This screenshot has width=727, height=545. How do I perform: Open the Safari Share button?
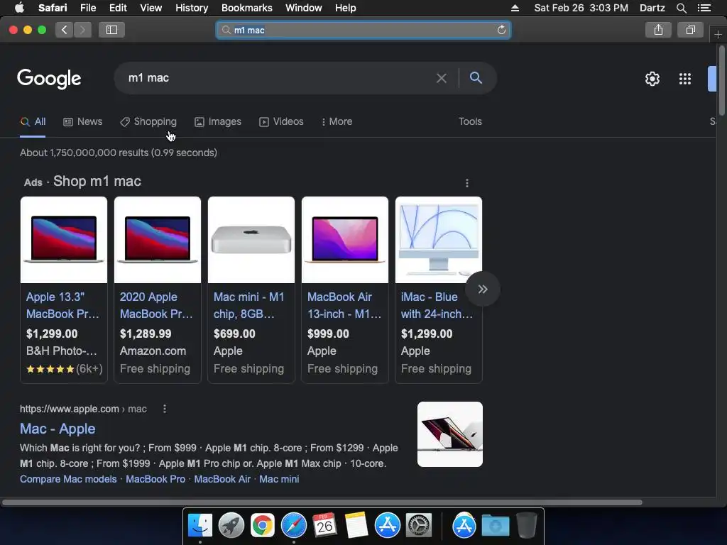click(x=658, y=30)
